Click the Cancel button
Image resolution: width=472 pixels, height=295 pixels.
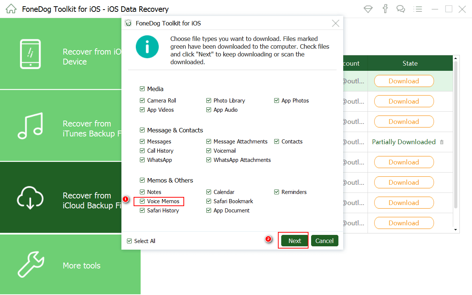[324, 241]
